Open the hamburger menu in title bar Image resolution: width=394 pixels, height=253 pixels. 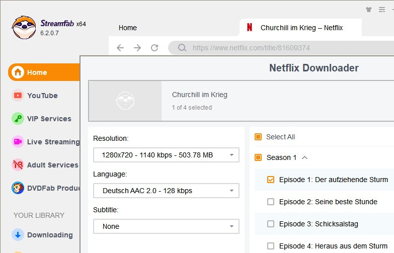coord(382,10)
